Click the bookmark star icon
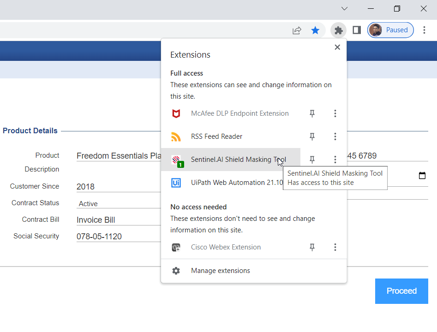Image resolution: width=437 pixels, height=332 pixels. [x=315, y=30]
